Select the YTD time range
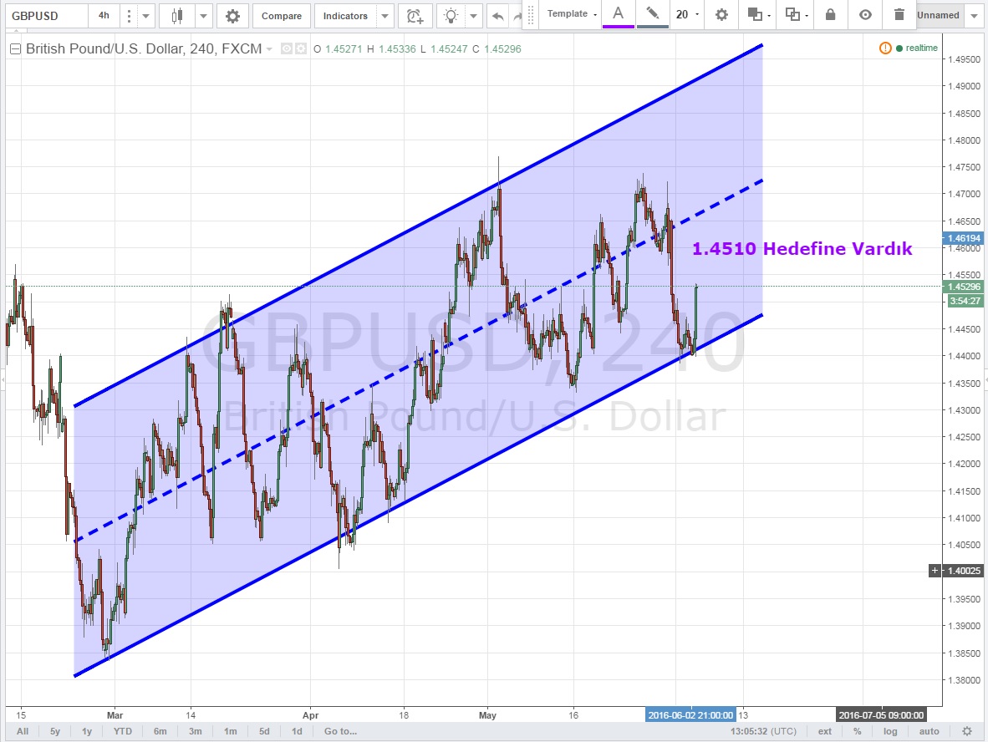The width and height of the screenshot is (988, 742). tap(123, 731)
